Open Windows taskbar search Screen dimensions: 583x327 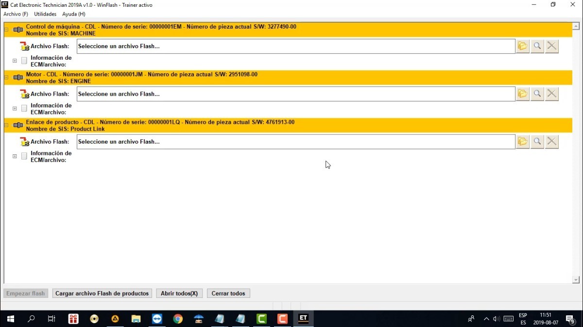pyautogui.click(x=31, y=319)
